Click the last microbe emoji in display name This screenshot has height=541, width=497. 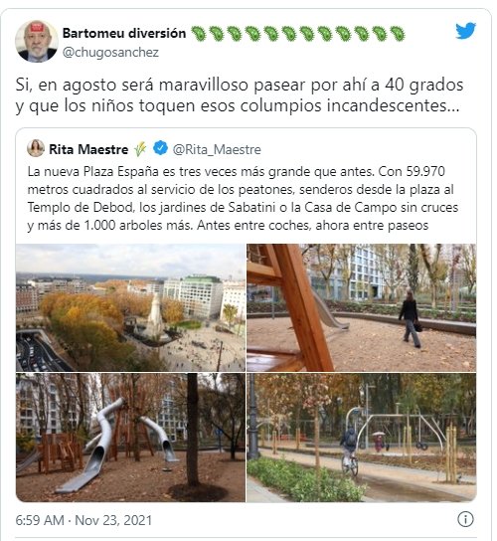click(x=398, y=34)
